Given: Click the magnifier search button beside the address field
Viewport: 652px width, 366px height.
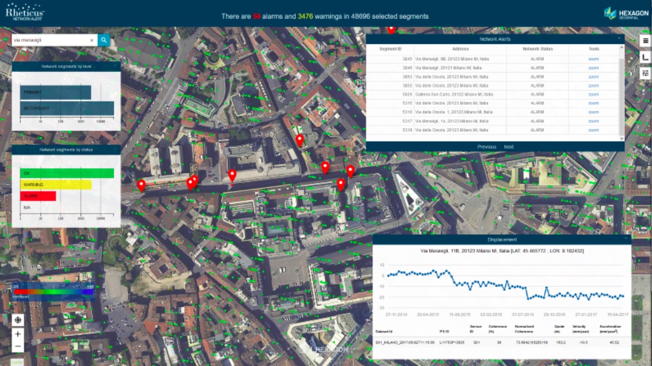Looking at the screenshot, I should click(x=104, y=40).
